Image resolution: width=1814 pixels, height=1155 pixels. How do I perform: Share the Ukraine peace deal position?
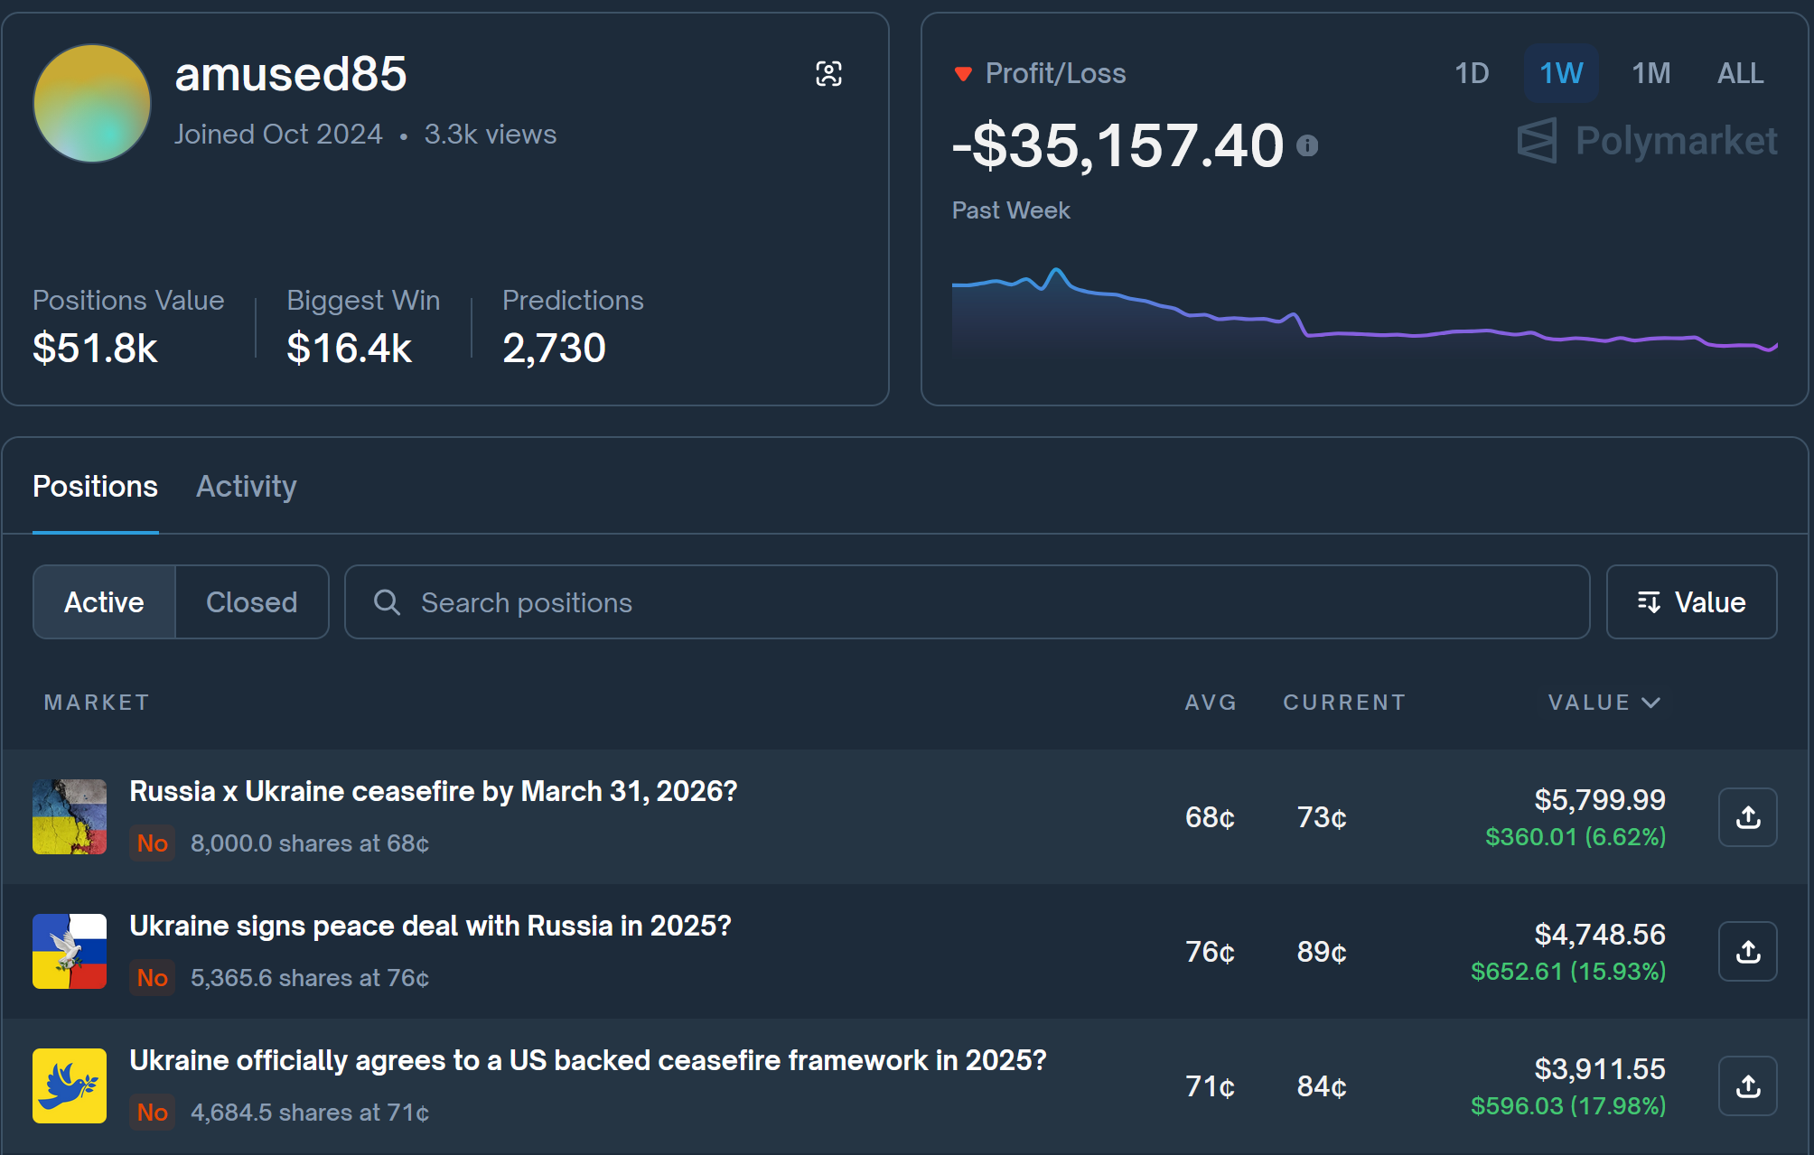[1747, 952]
